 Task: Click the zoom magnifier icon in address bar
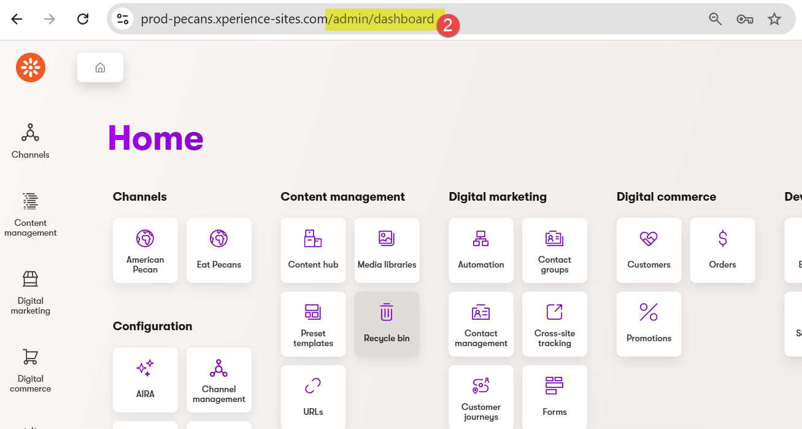point(715,19)
